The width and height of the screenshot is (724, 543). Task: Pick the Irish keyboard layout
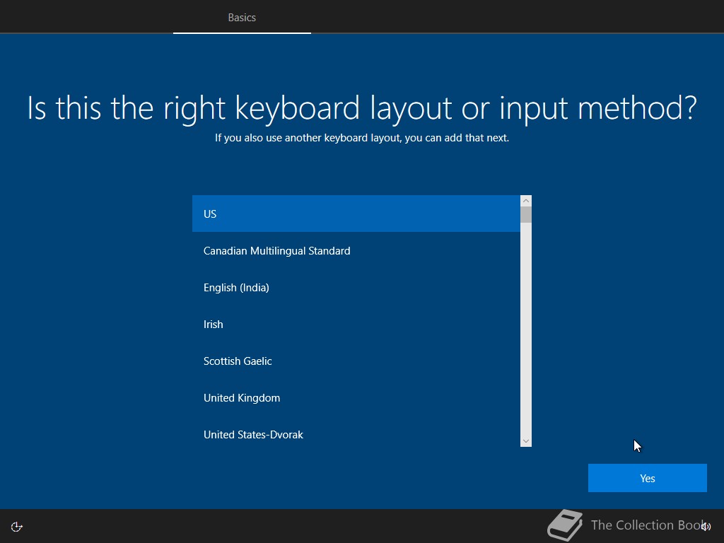click(x=356, y=324)
